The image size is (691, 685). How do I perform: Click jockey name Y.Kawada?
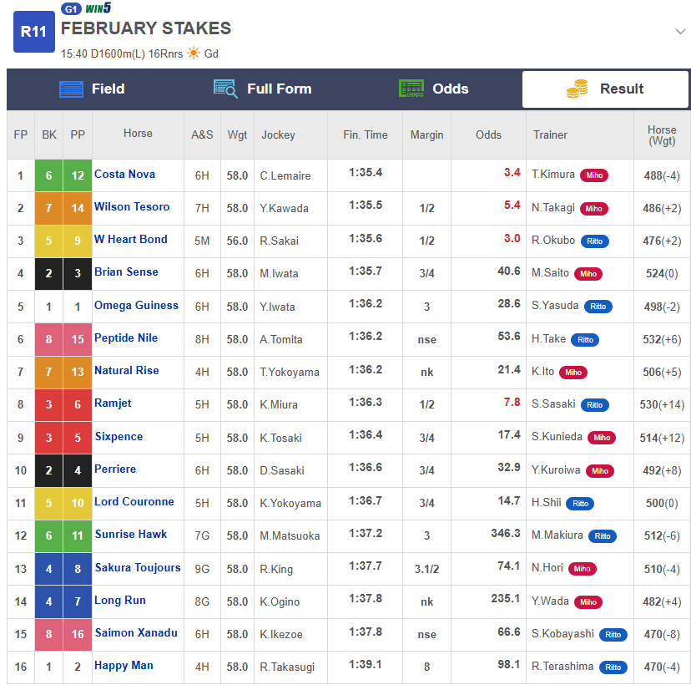284,209
